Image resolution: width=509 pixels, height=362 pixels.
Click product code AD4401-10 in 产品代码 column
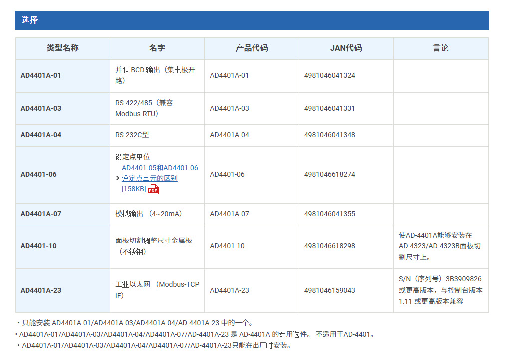pyautogui.click(x=227, y=246)
